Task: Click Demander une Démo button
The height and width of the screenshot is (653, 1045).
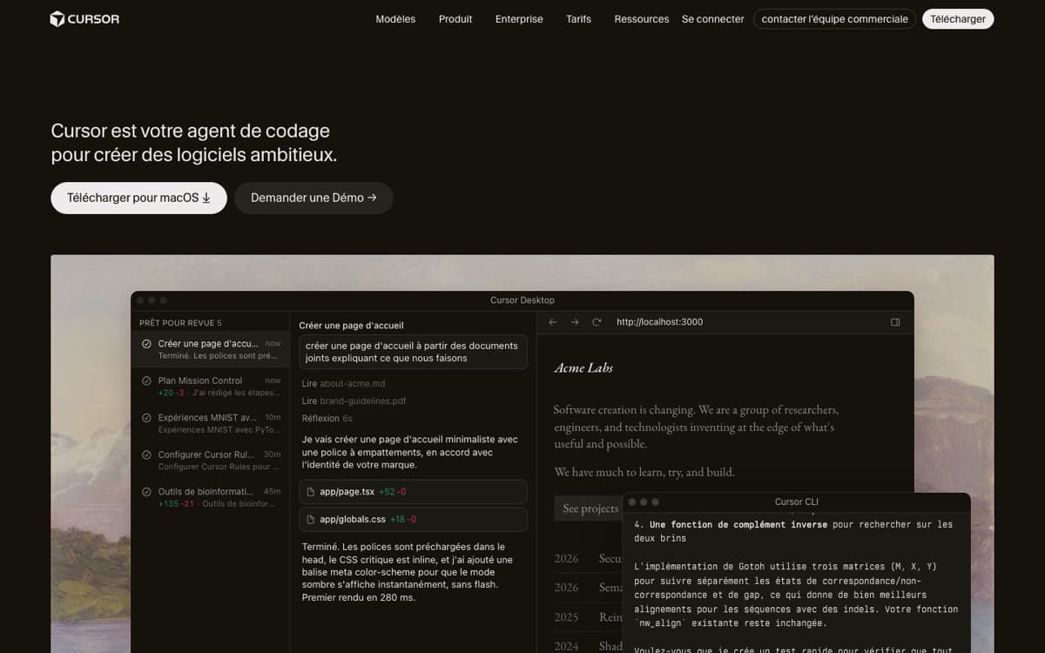Action: pos(313,198)
